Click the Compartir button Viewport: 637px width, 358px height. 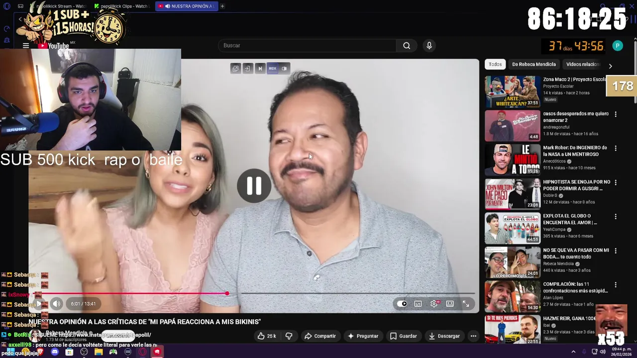click(320, 336)
